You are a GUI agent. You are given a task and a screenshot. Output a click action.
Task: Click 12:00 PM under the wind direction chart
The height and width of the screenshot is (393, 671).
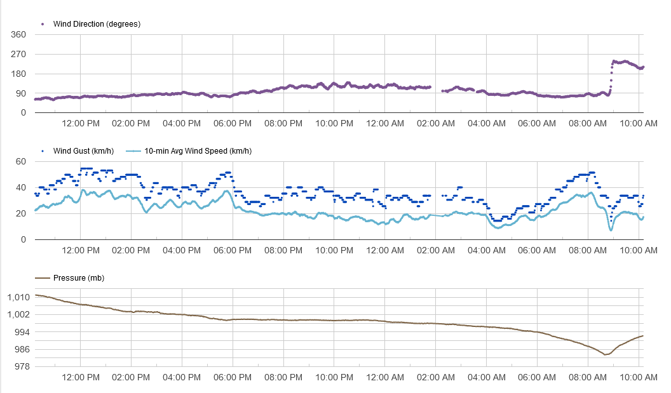(x=81, y=124)
